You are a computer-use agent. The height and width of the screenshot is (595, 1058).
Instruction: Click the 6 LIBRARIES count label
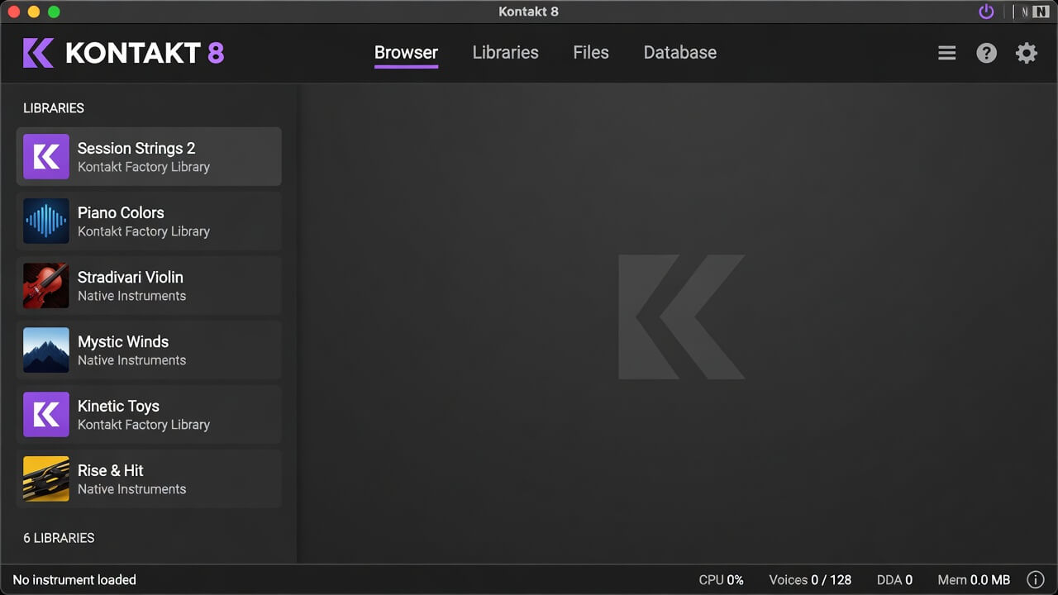coord(59,538)
